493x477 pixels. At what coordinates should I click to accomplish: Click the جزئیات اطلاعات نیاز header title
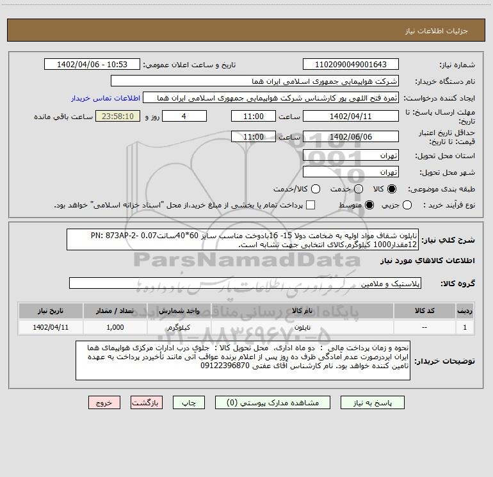pyautogui.click(x=437, y=31)
